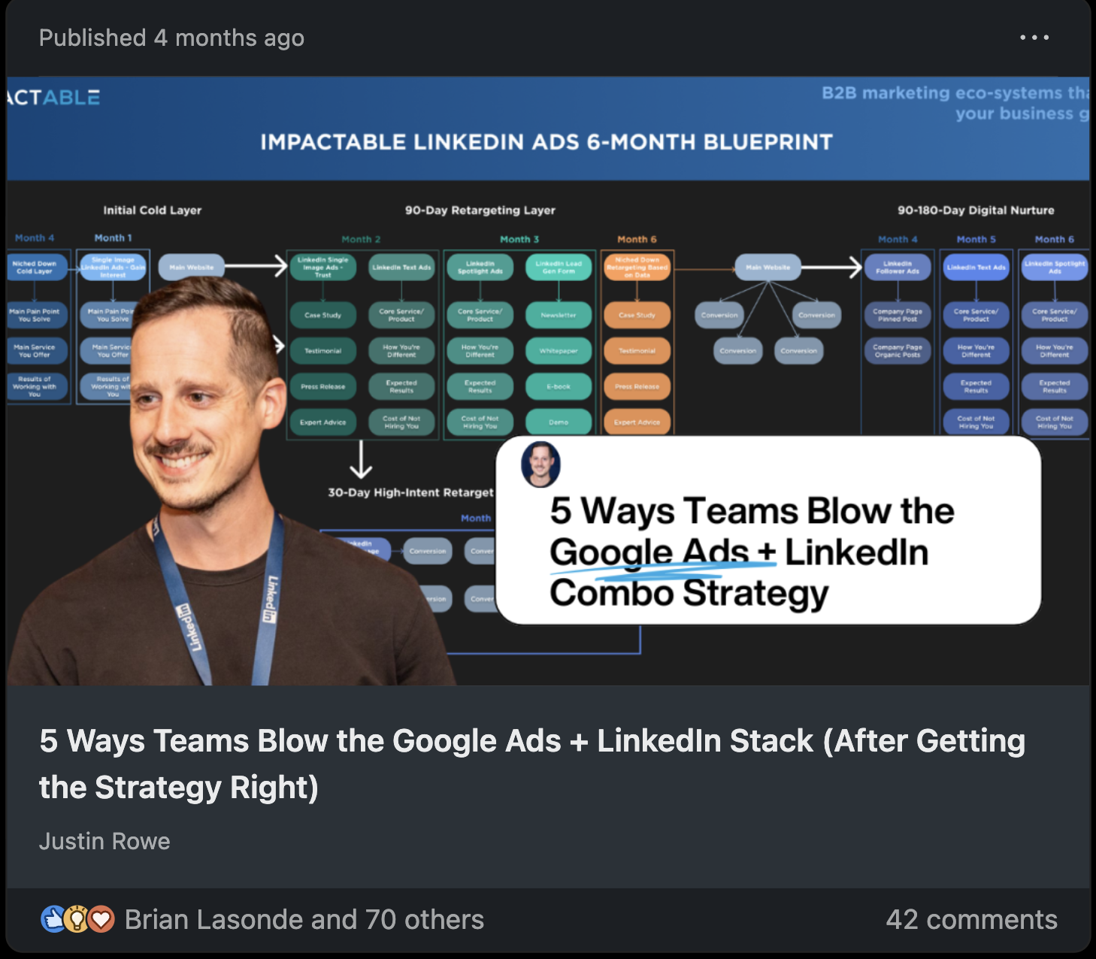Click the Published 4 months ago text
This screenshot has height=959, width=1096.
pos(171,38)
